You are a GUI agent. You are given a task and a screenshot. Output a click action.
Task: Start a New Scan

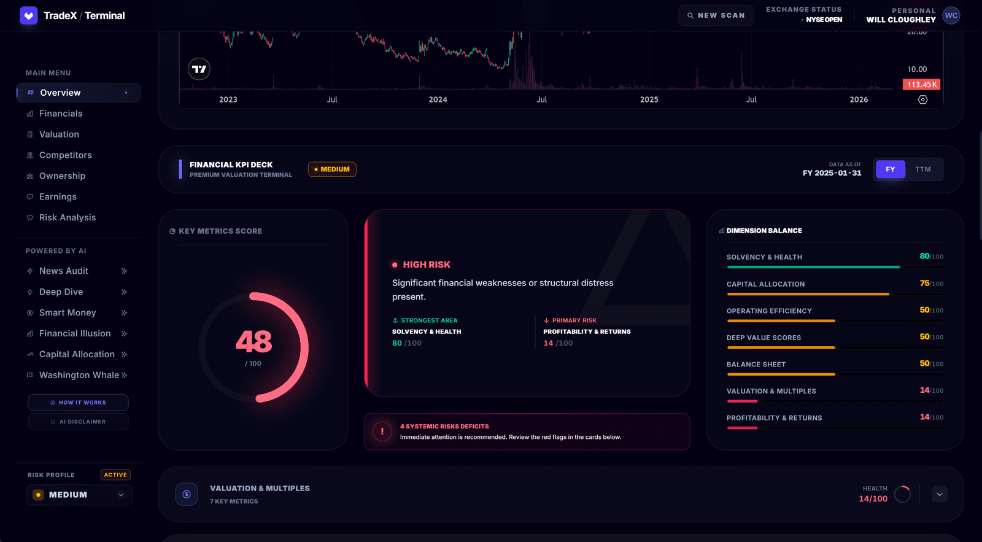716,15
